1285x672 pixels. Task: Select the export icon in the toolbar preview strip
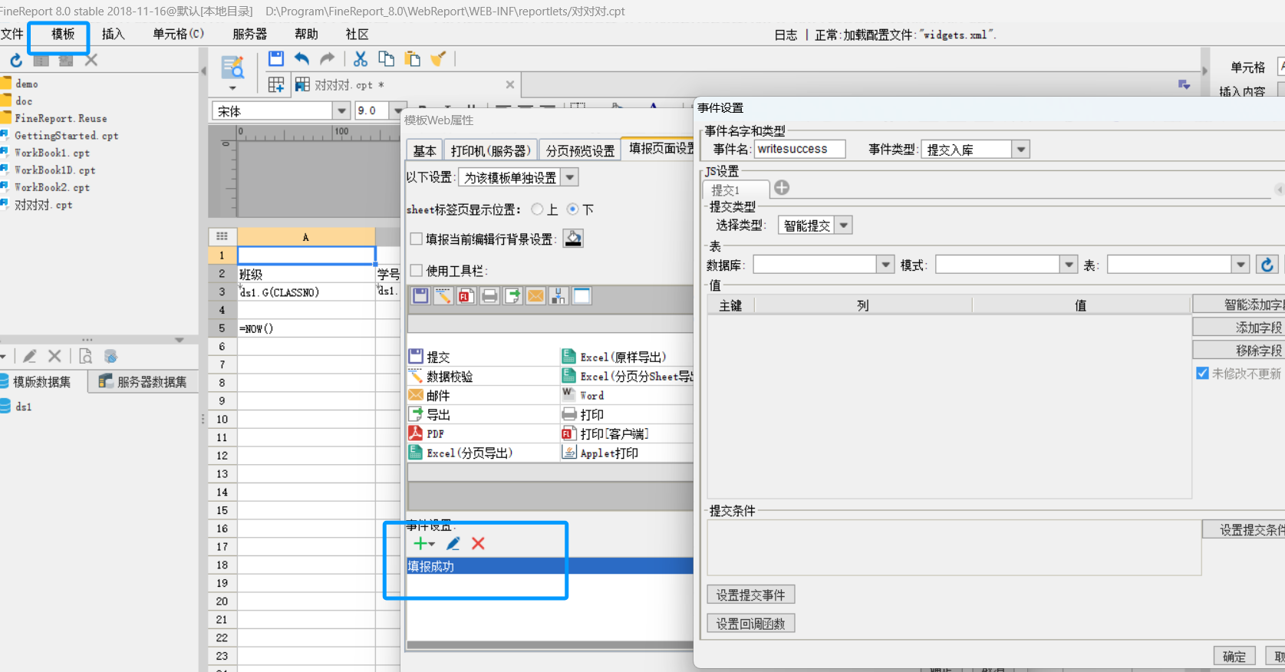click(x=512, y=296)
